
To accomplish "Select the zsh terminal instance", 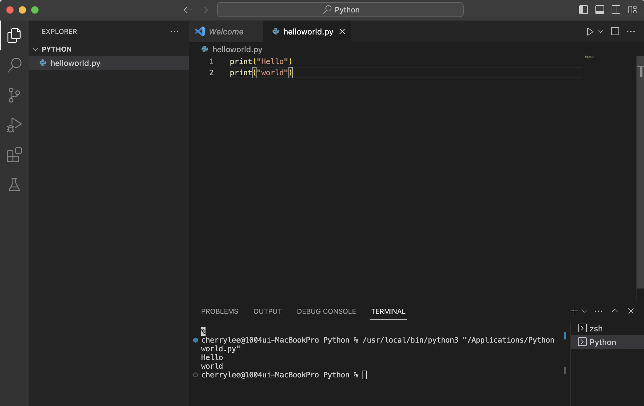I will [x=596, y=328].
